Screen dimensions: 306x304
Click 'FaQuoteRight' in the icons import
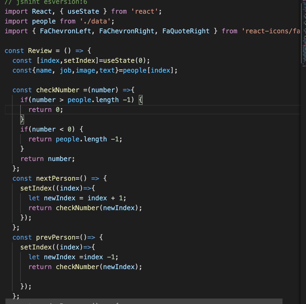186,31
